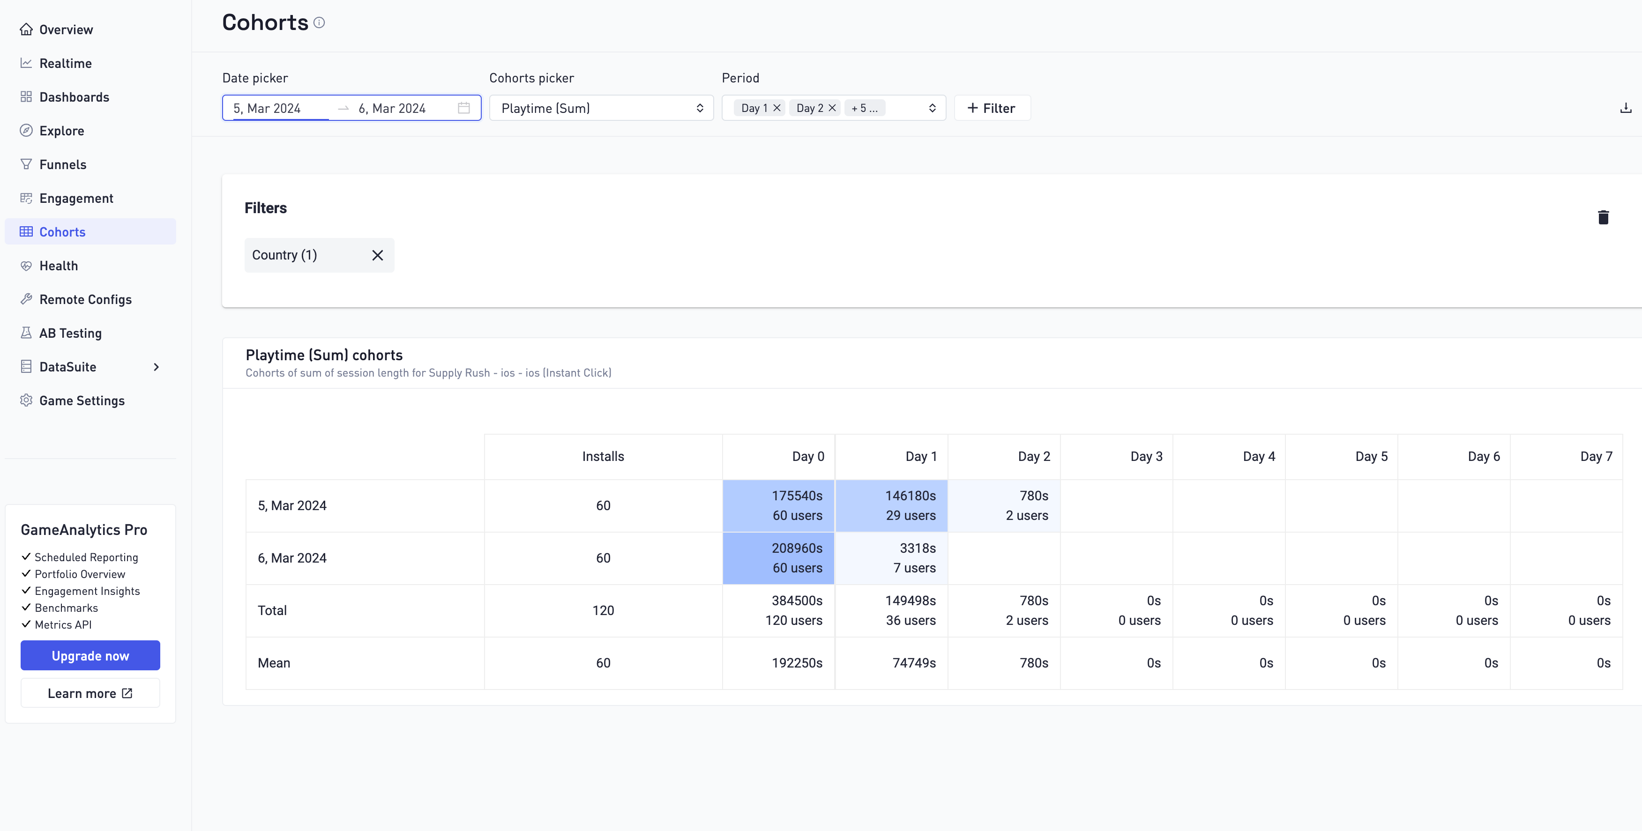The width and height of the screenshot is (1642, 831).
Task: Click the Cohorts table icon
Action: click(x=26, y=232)
